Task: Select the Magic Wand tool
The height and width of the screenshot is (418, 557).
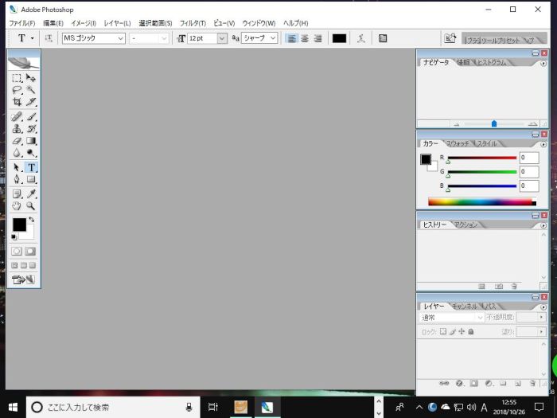Action: coord(32,90)
